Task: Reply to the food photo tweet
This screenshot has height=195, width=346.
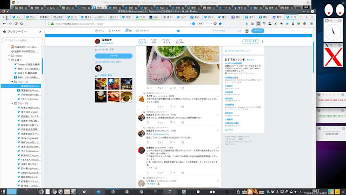Action: click(148, 88)
